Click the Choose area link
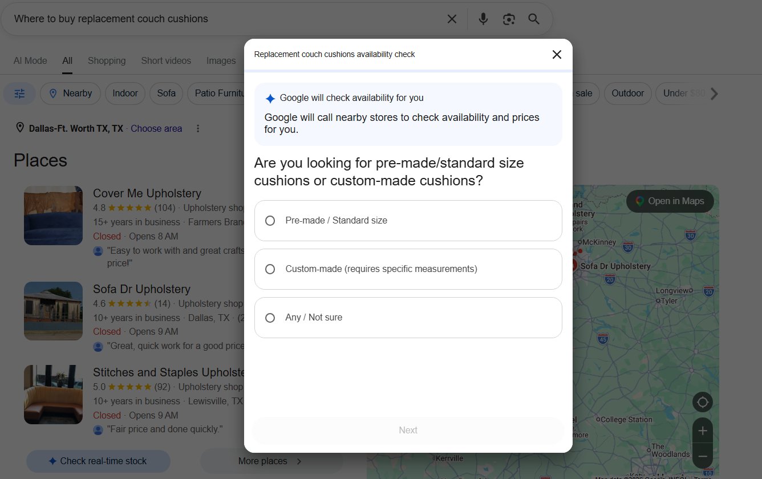The image size is (762, 479). click(x=156, y=128)
